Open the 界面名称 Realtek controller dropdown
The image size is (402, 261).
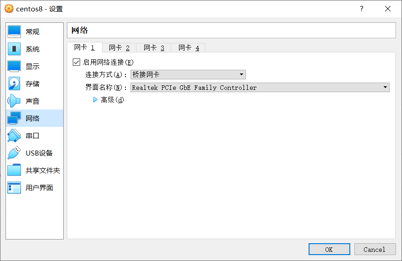click(260, 88)
